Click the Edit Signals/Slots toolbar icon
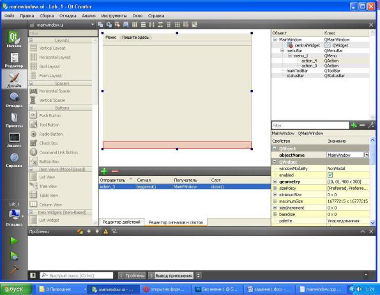The image size is (380, 295). [x=109, y=25]
